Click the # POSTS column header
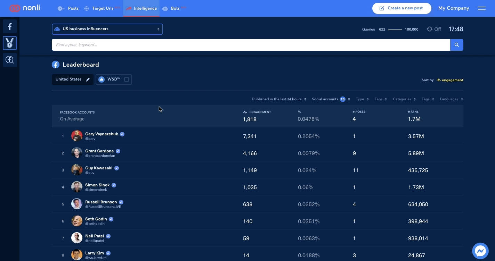Screen dimensions: 495x261 [359, 112]
